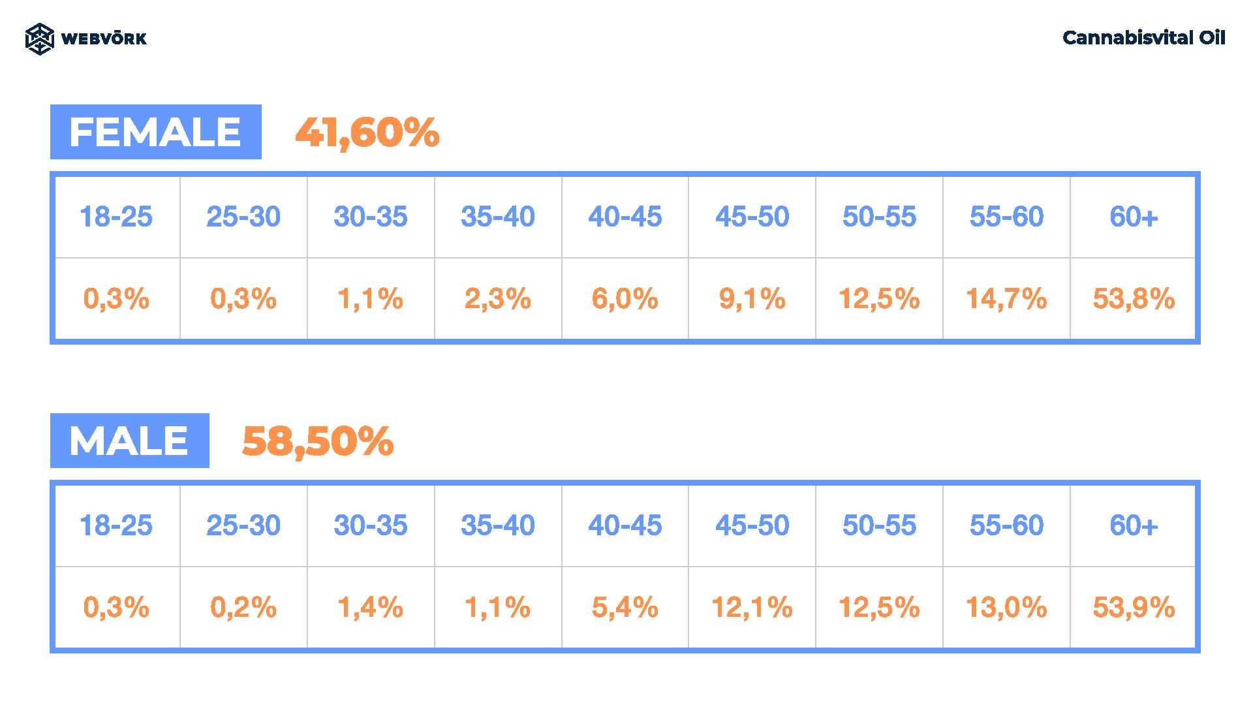This screenshot has width=1253, height=705.
Task: Click the female 6,0% value cell
Action: [x=625, y=299]
